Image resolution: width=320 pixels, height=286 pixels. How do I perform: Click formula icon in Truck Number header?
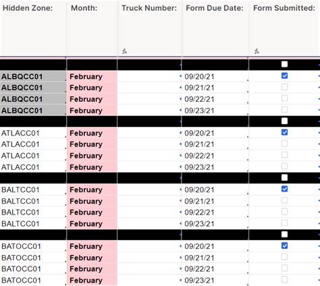[x=124, y=51]
